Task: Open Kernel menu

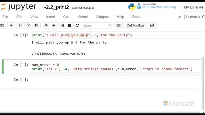Action: [x=83, y=17]
